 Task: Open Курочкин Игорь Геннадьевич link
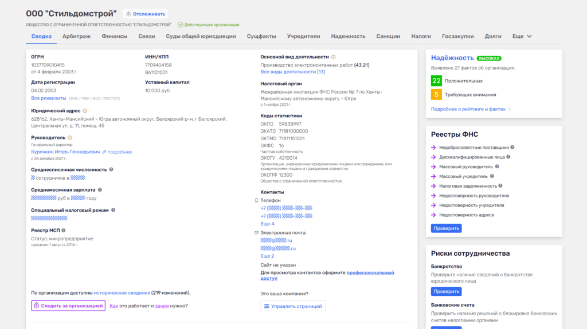pyautogui.click(x=65, y=152)
